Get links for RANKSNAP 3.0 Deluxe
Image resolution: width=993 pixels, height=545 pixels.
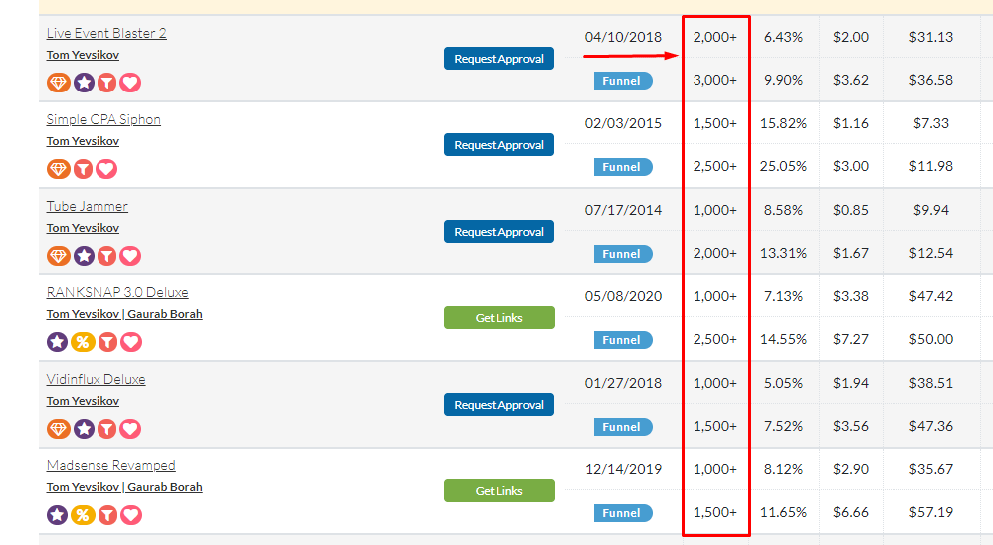pyautogui.click(x=499, y=318)
